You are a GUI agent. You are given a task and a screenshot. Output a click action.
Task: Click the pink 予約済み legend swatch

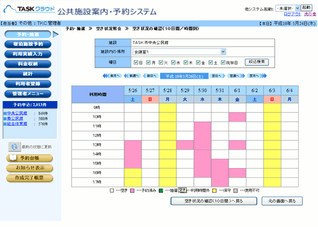(132, 190)
